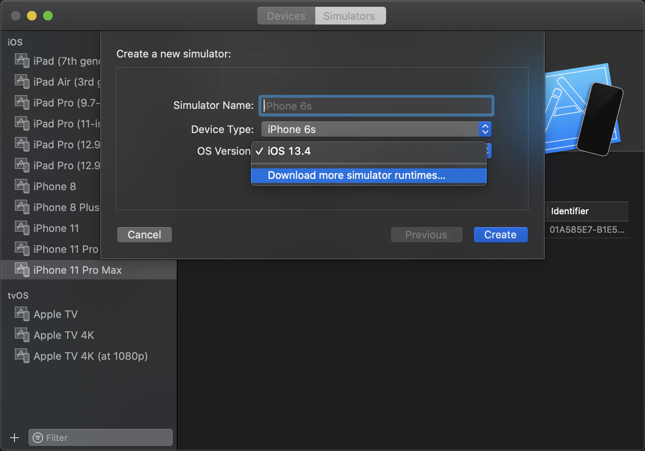Click the iPhone 11 simulator icon

point(22,228)
